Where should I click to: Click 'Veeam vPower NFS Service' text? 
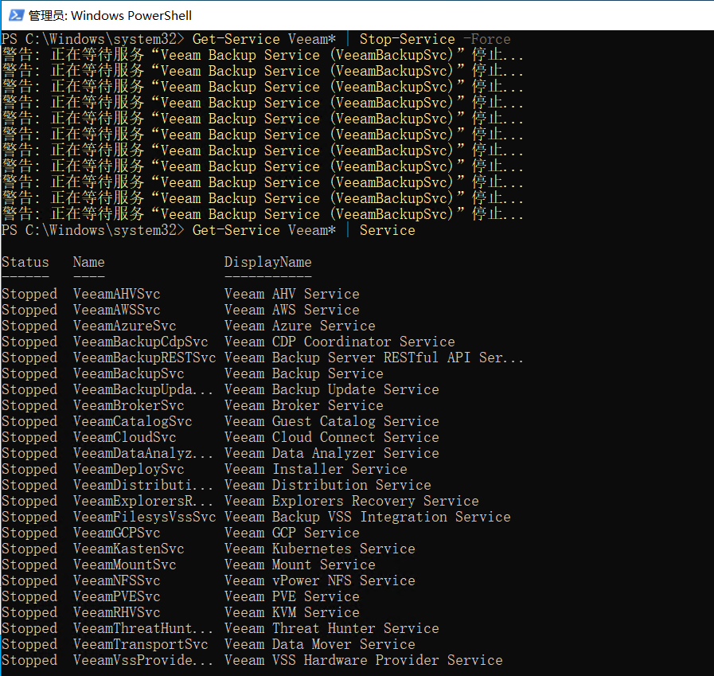pyautogui.click(x=320, y=580)
